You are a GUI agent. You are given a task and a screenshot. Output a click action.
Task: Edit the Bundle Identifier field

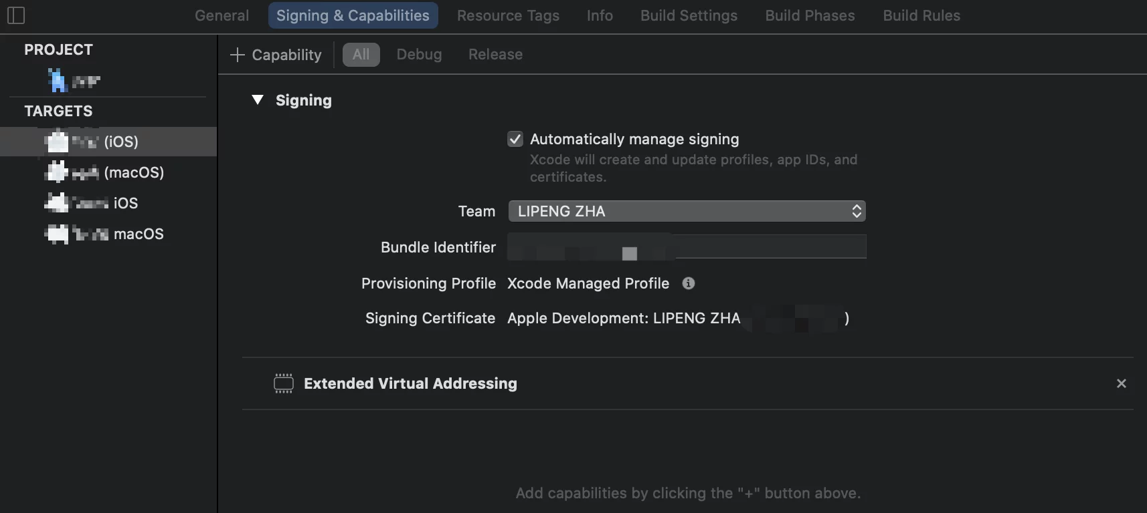tap(687, 246)
